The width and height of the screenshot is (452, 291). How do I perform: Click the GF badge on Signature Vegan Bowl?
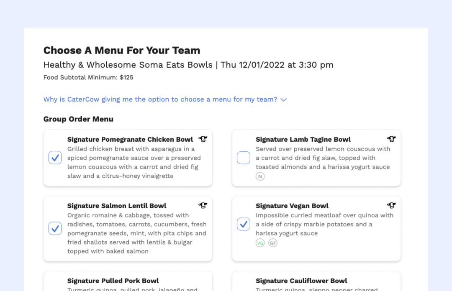273,242
